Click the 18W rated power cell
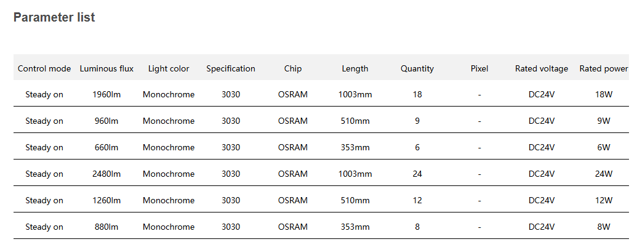Screen dimensions: 637x247 (x=604, y=95)
